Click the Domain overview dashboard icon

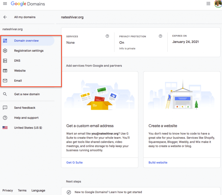[5, 41]
